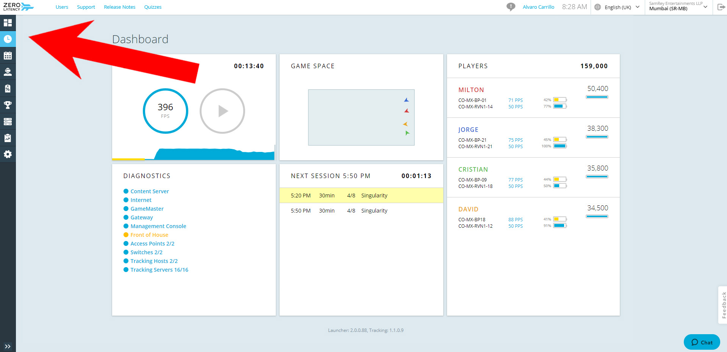Click player name DAVID
The image size is (727, 352).
(468, 209)
